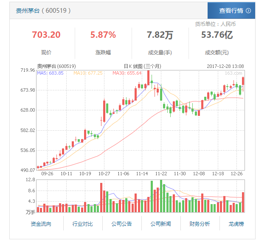Screen dimensions: 270x244
Task: Click the 现价 label
Action: tap(46, 52)
